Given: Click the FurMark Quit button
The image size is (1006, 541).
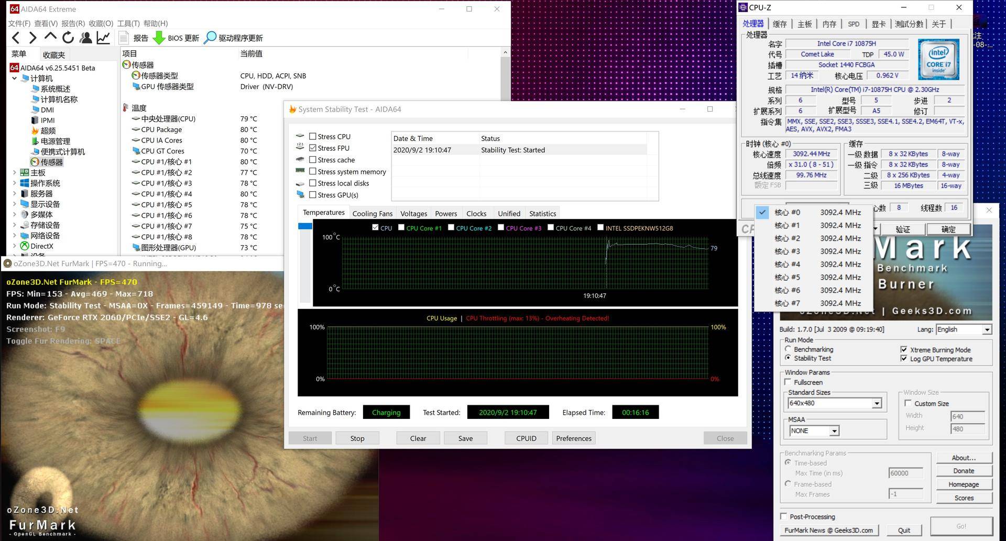Looking at the screenshot, I should coord(904,530).
